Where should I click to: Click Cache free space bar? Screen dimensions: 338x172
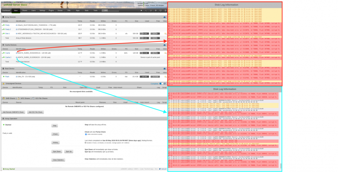pyautogui.click(x=155, y=53)
